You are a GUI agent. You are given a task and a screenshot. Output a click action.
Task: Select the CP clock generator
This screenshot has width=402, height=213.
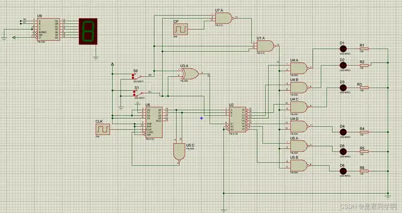pos(180,29)
